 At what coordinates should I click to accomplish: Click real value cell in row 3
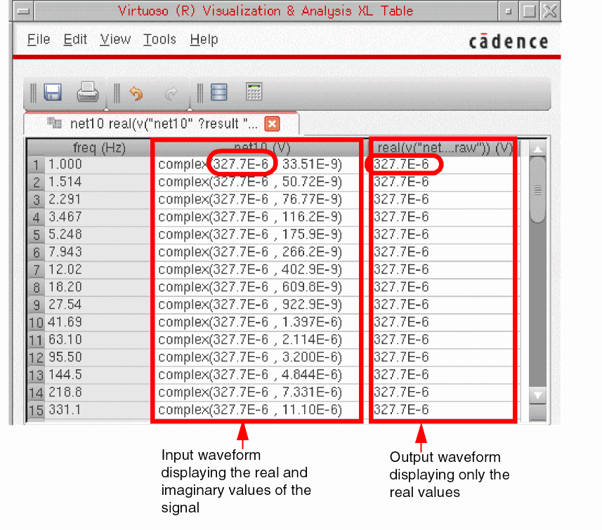pos(444,199)
